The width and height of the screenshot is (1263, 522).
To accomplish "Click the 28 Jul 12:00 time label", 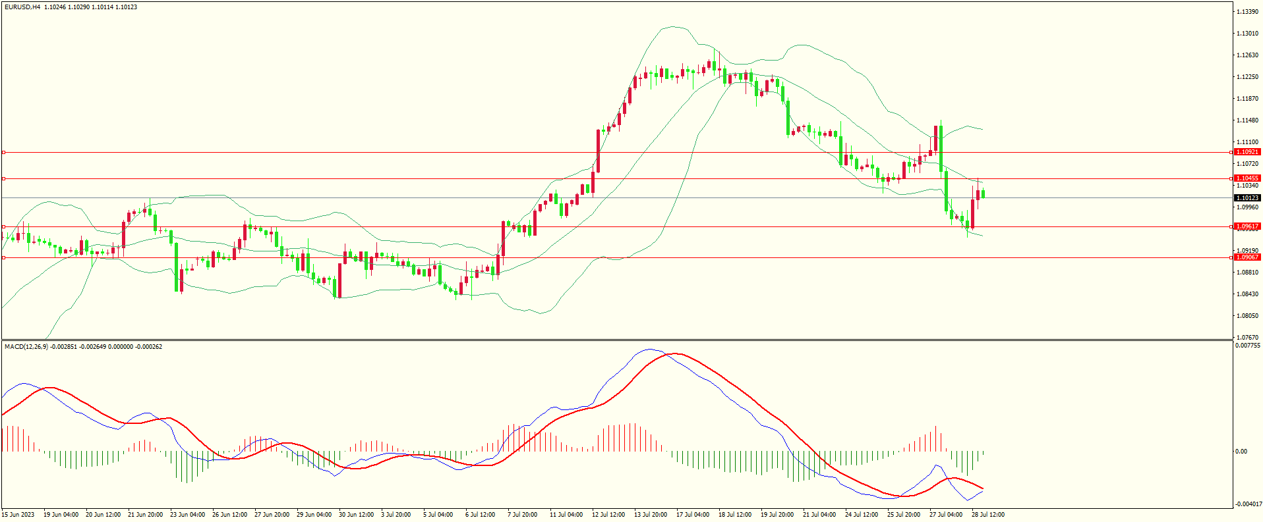I will [x=987, y=515].
